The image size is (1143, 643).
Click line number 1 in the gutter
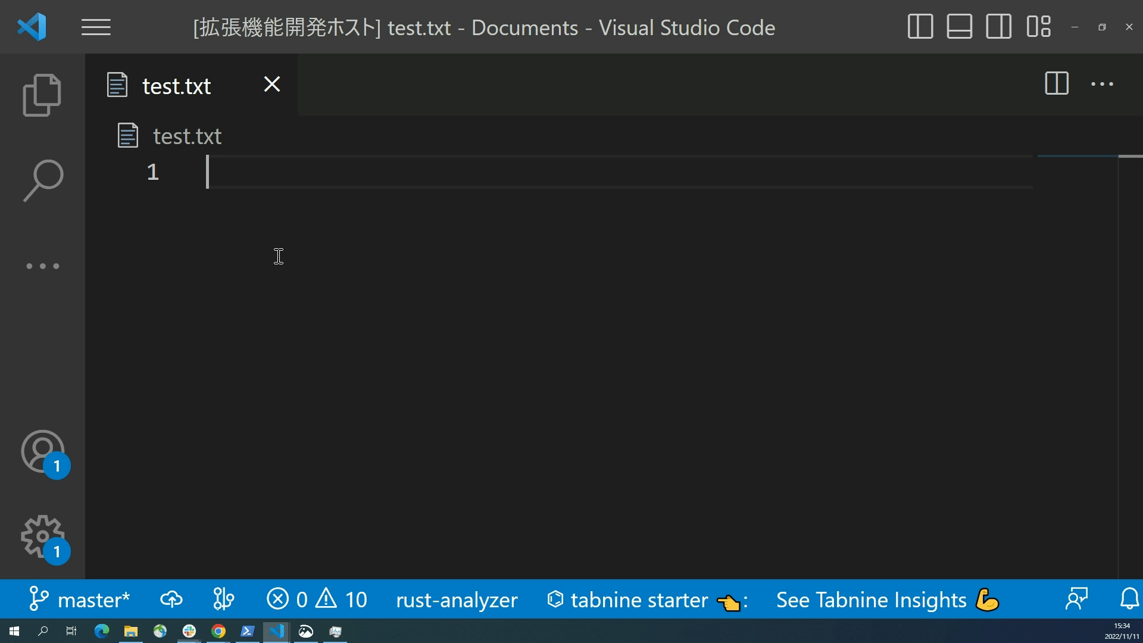pos(153,172)
